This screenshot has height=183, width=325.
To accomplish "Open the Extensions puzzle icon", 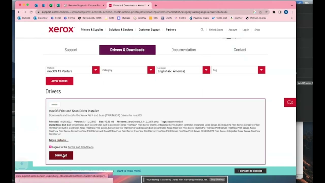I will [274, 12].
